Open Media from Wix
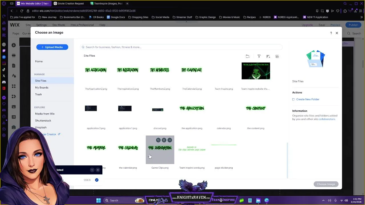Viewport: 365px width, 205px height. pyautogui.click(x=45, y=114)
